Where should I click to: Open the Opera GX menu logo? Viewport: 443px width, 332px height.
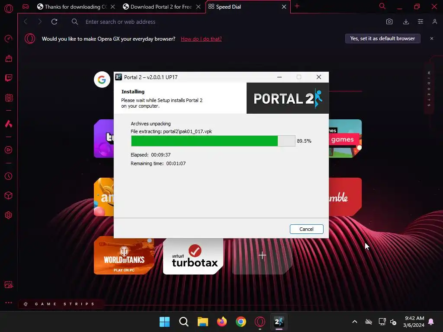click(x=9, y=9)
